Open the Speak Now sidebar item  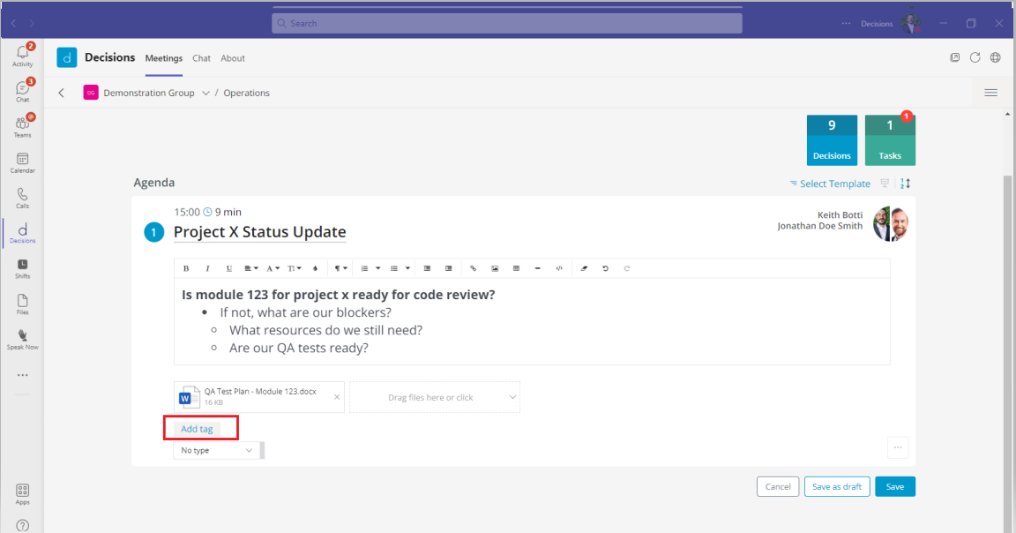22,339
